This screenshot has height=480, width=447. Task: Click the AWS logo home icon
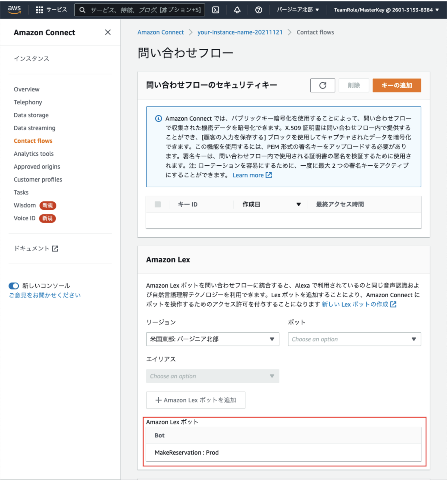[x=14, y=10]
